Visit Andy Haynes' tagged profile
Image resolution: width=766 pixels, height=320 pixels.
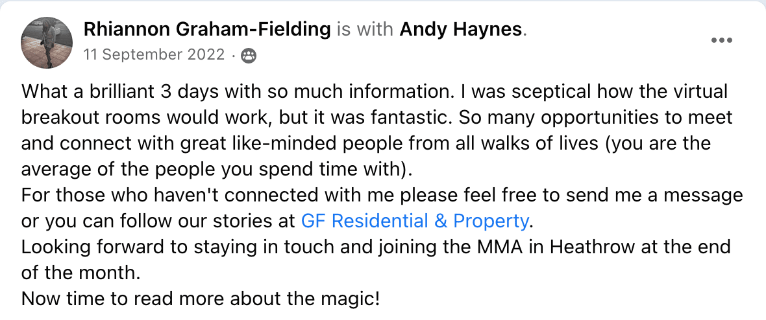pyautogui.click(x=461, y=30)
